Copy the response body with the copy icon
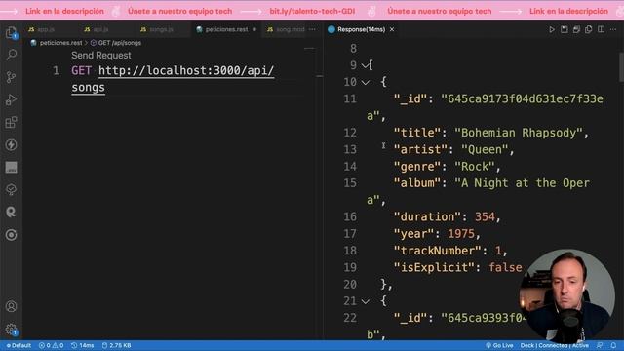The width and height of the screenshot is (624, 351). pos(589,29)
